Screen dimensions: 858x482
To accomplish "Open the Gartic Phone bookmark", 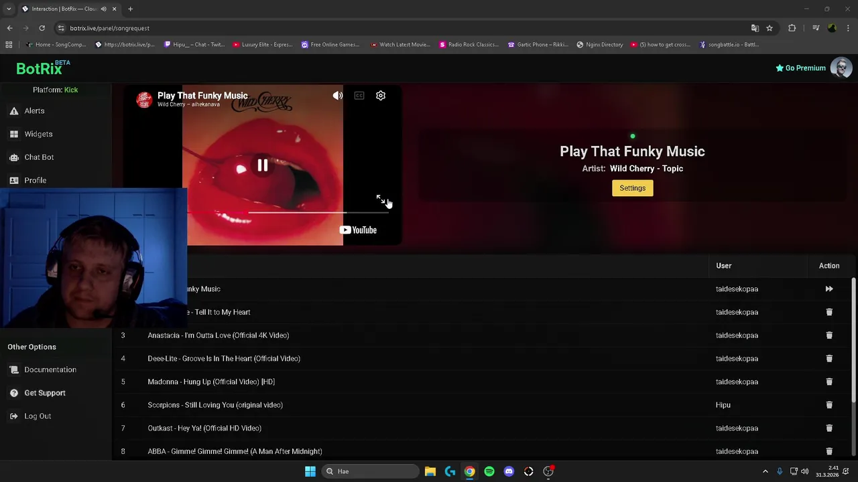I will coord(538,45).
